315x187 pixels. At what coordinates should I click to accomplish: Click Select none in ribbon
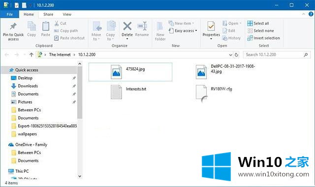tap(260, 31)
